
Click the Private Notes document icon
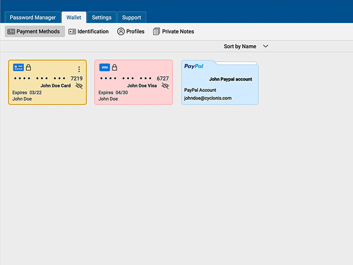click(157, 31)
